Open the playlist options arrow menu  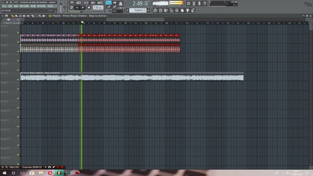pos(2,16)
